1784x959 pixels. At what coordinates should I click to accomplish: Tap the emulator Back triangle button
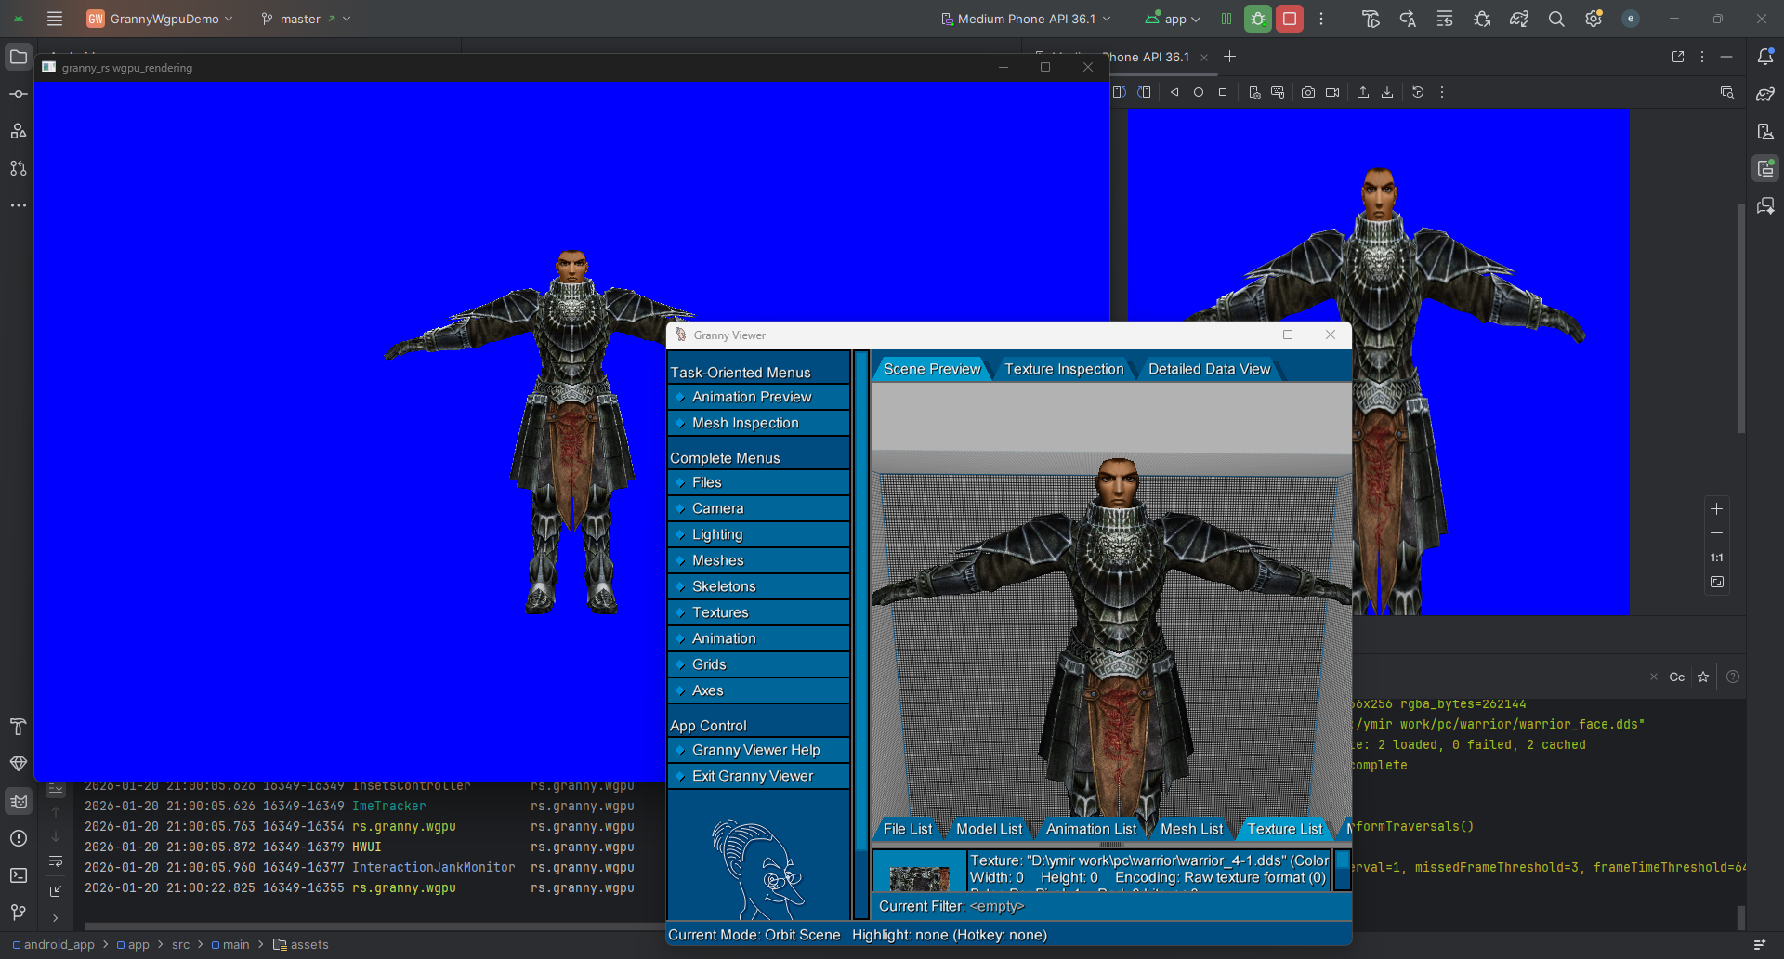[x=1174, y=92]
